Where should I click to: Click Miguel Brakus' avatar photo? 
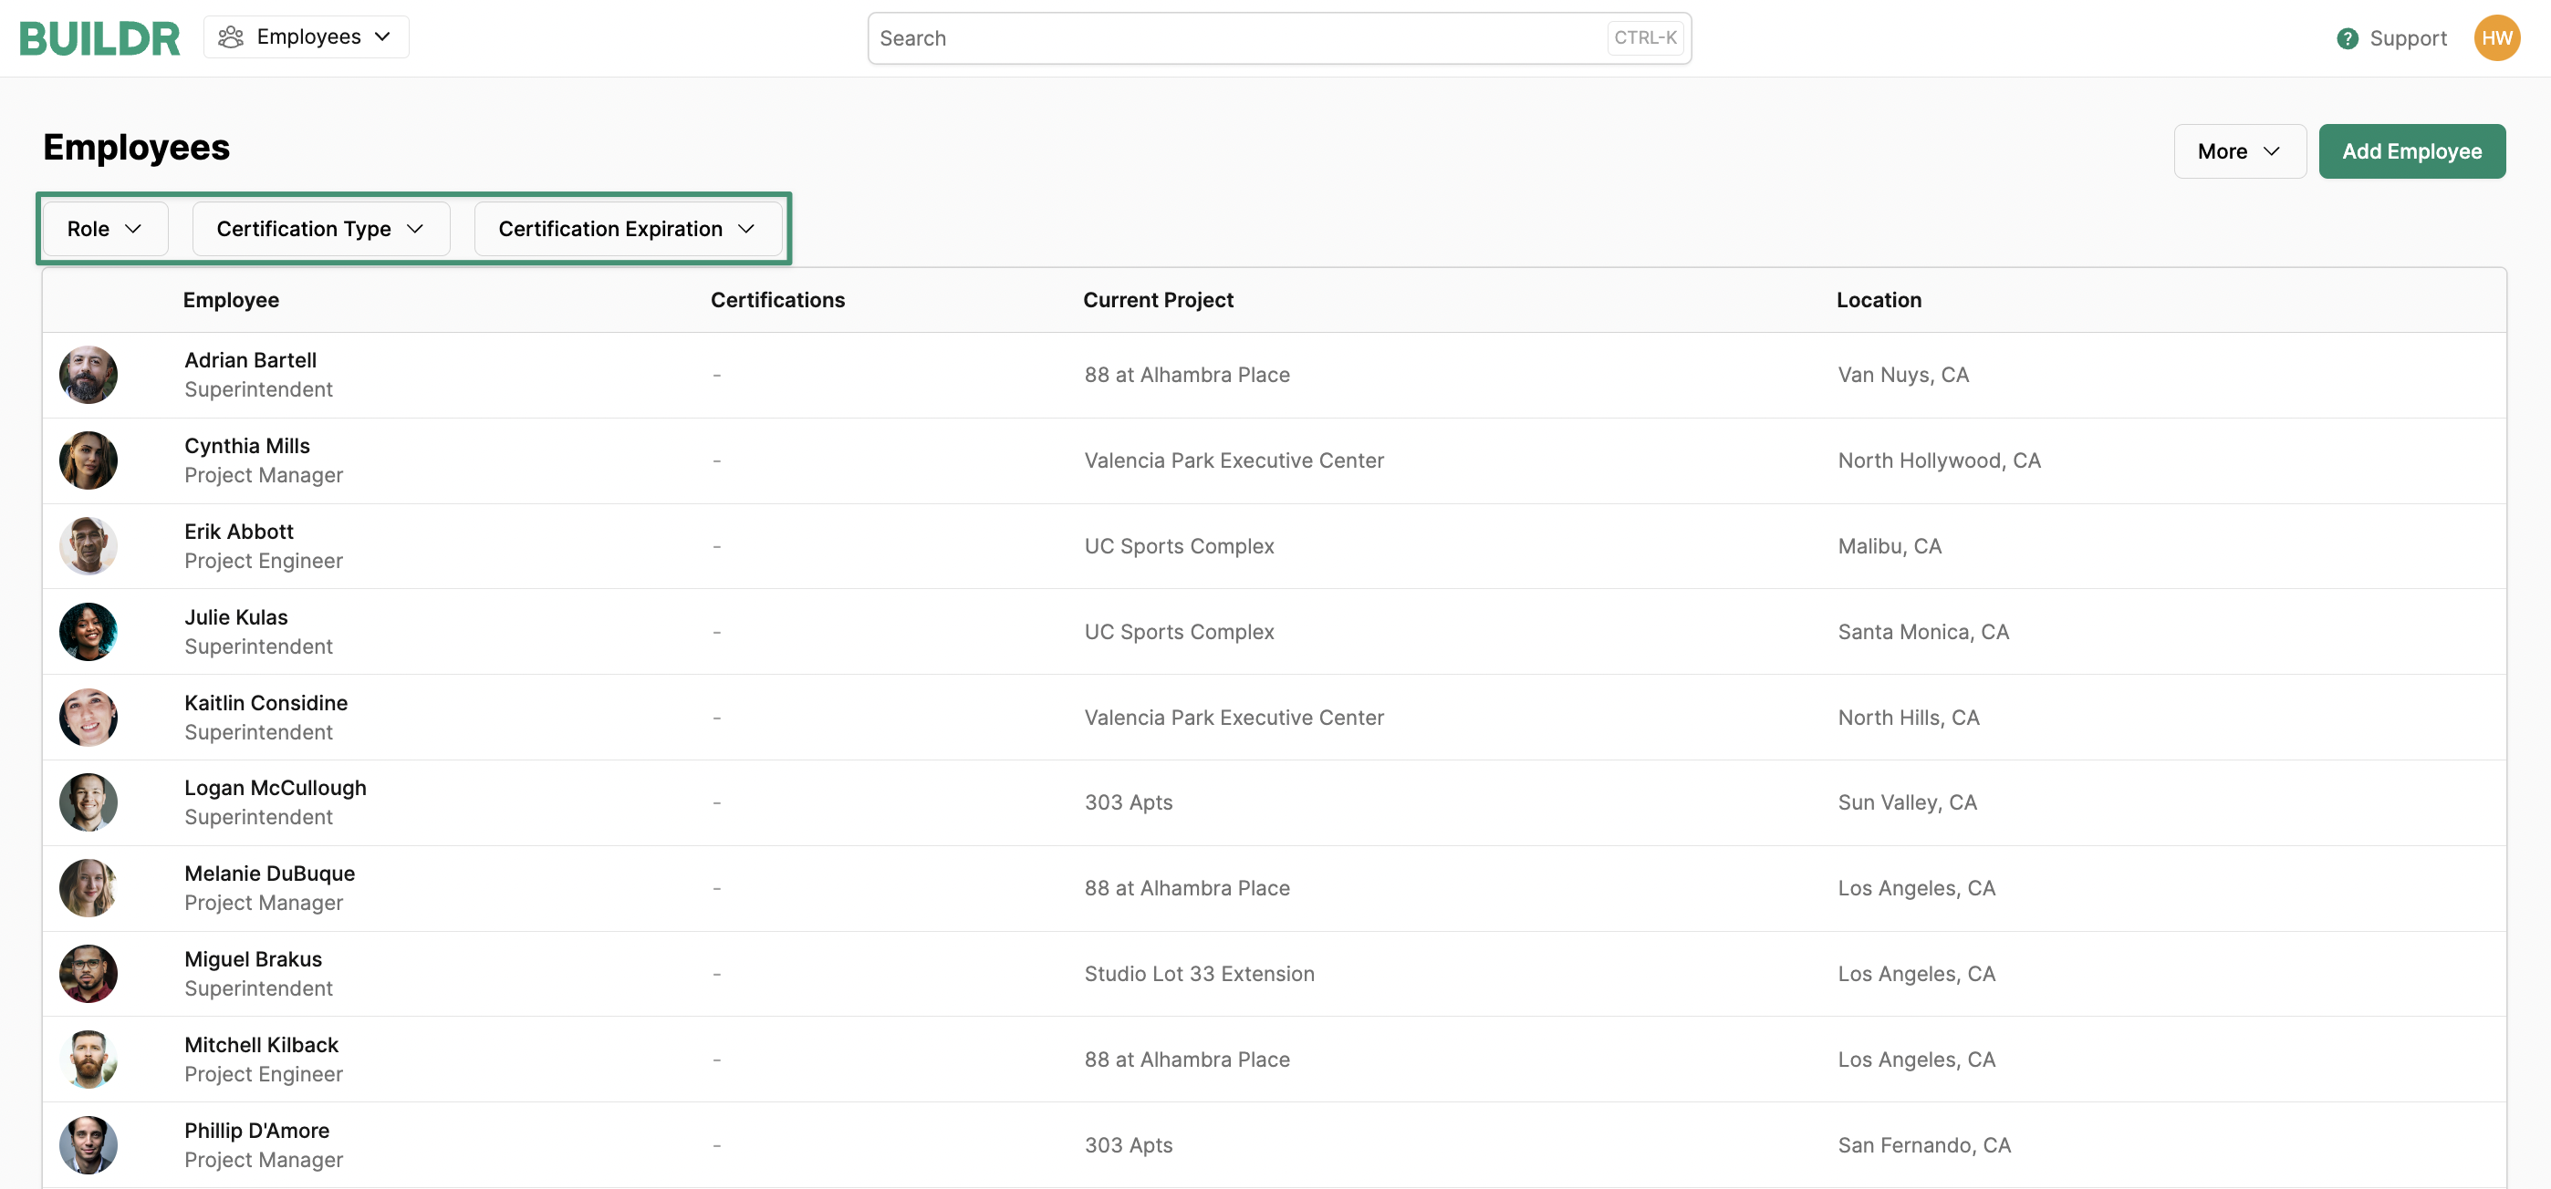click(x=89, y=974)
